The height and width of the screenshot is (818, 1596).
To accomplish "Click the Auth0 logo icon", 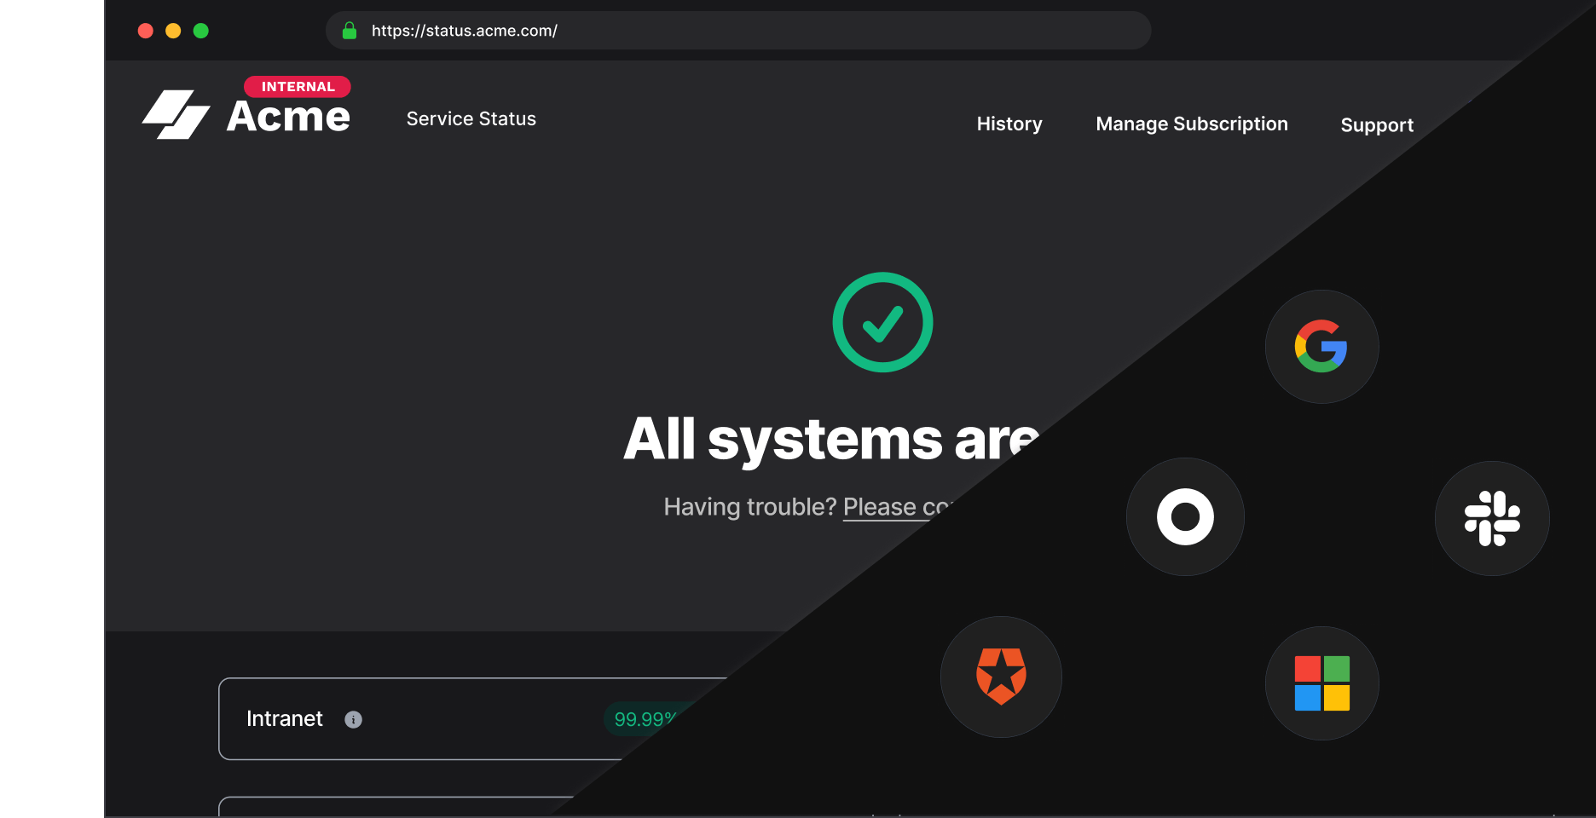I will click(x=1000, y=677).
